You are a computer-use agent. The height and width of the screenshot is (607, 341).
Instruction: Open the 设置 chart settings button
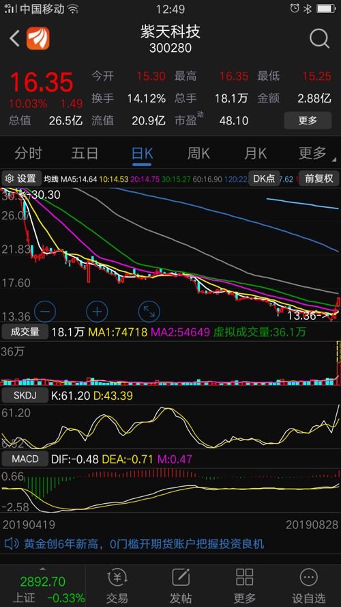point(21,178)
